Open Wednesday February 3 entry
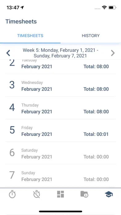This screenshot has height=215, width=121. pos(60,86)
